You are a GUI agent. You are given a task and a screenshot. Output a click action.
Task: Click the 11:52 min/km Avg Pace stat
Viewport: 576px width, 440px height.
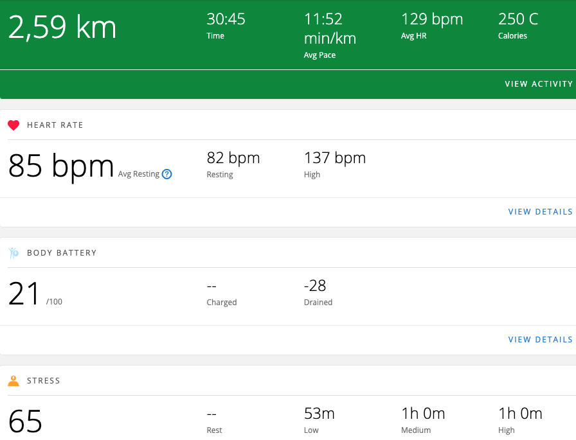pos(329,29)
